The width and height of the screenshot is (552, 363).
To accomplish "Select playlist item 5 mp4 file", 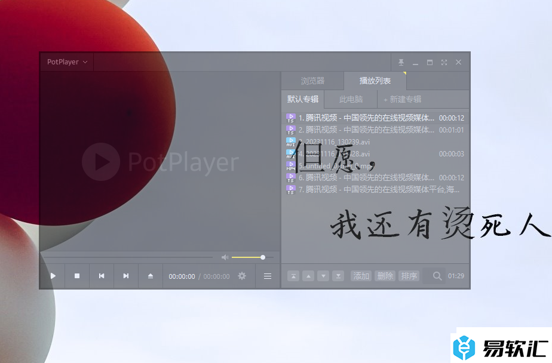I will click(x=375, y=165).
